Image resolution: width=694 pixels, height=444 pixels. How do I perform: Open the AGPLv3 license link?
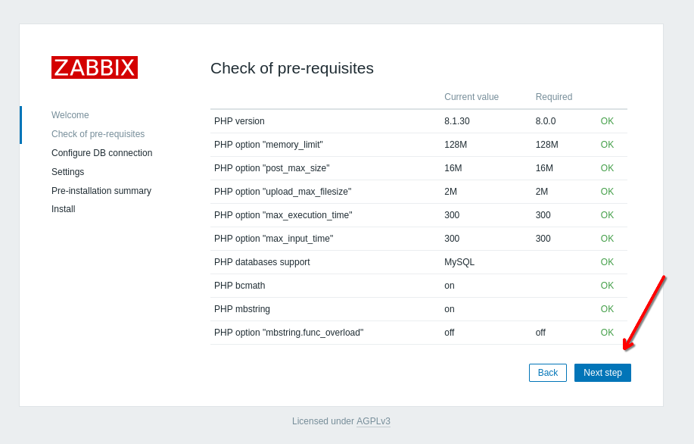[x=373, y=421]
